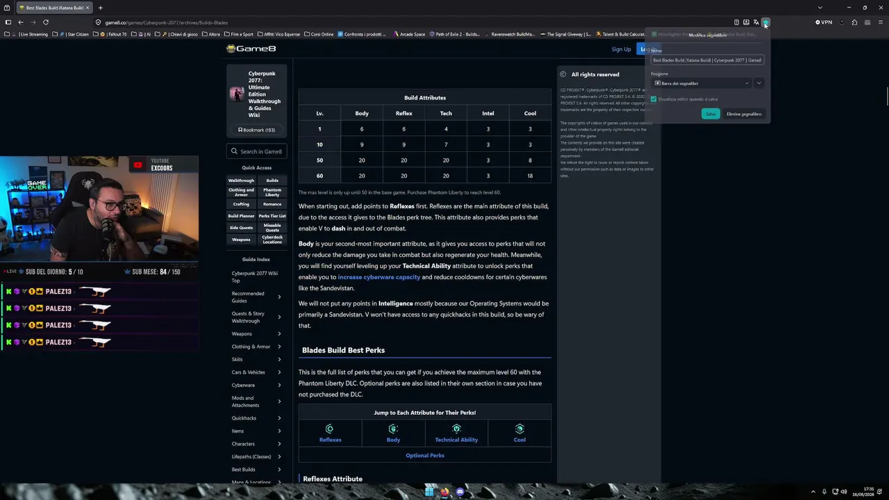
Task: Open the Talent & Build Calculator bookmark
Action: 621,34
